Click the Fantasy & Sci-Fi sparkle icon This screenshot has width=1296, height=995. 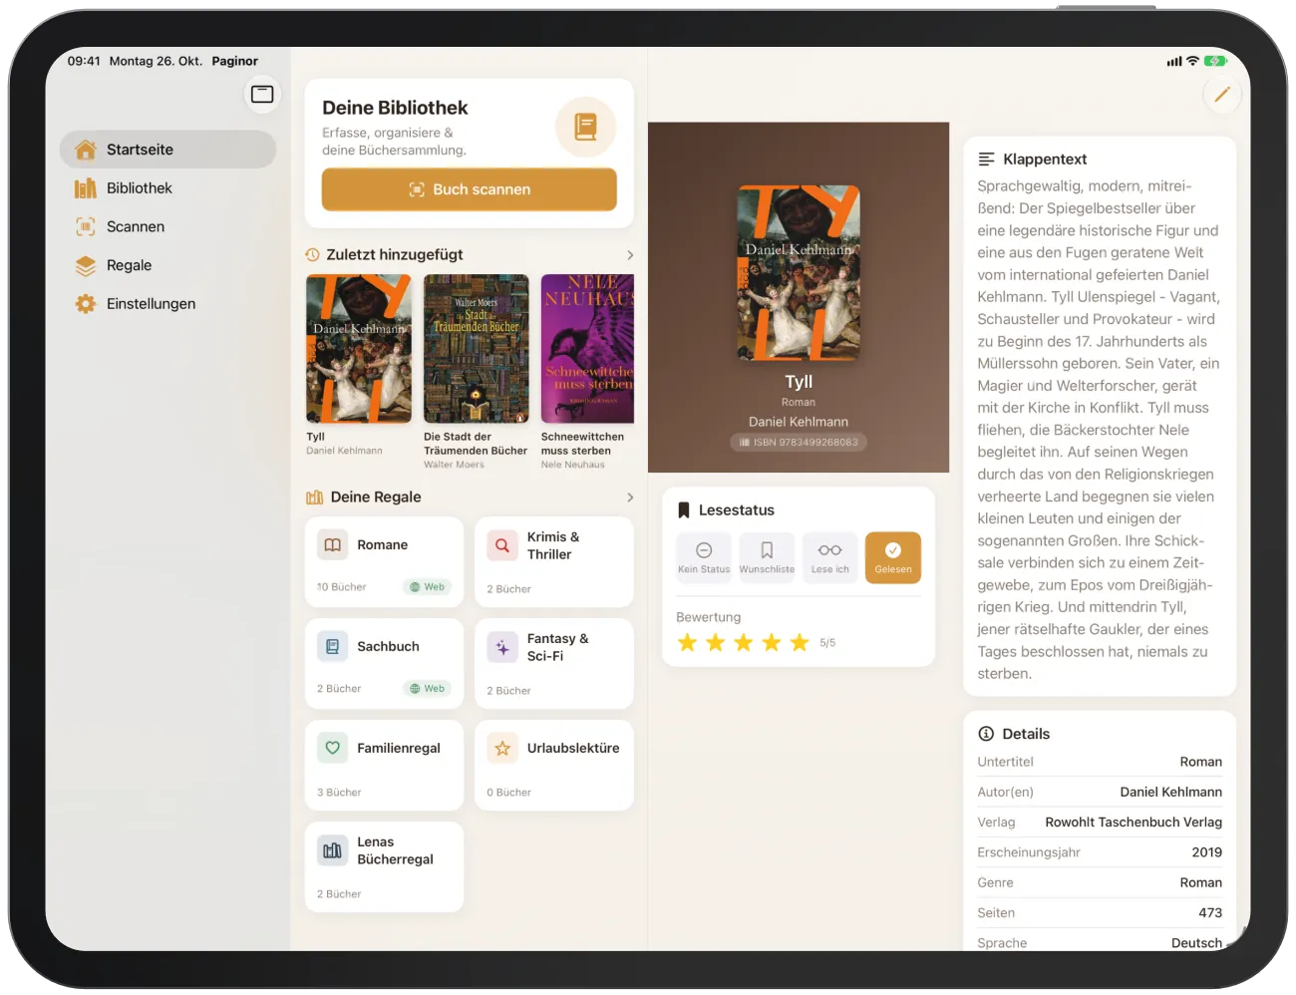[x=502, y=648]
